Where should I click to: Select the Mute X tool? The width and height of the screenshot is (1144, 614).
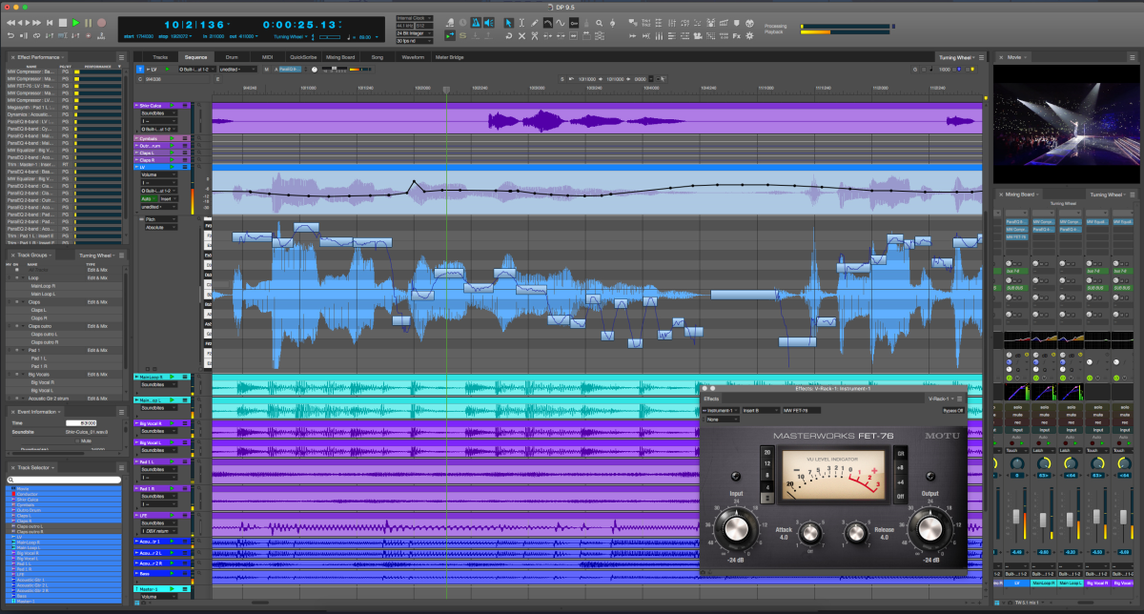click(521, 36)
